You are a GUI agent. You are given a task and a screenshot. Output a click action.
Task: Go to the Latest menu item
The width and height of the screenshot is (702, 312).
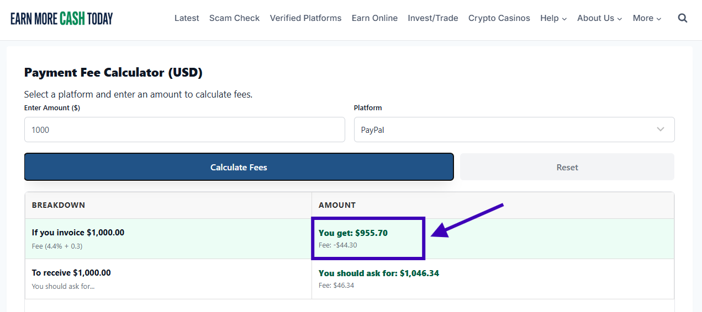point(187,18)
